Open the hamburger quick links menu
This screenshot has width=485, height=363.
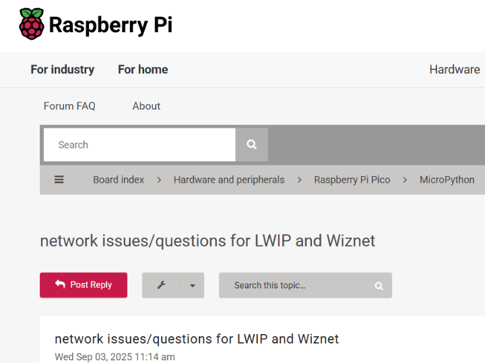pos(59,179)
